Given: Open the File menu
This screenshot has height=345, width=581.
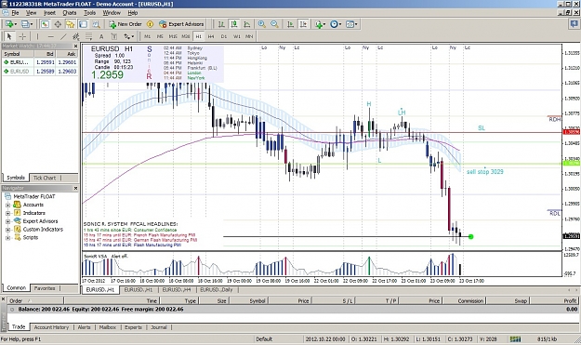Looking at the screenshot, I should [x=15, y=13].
